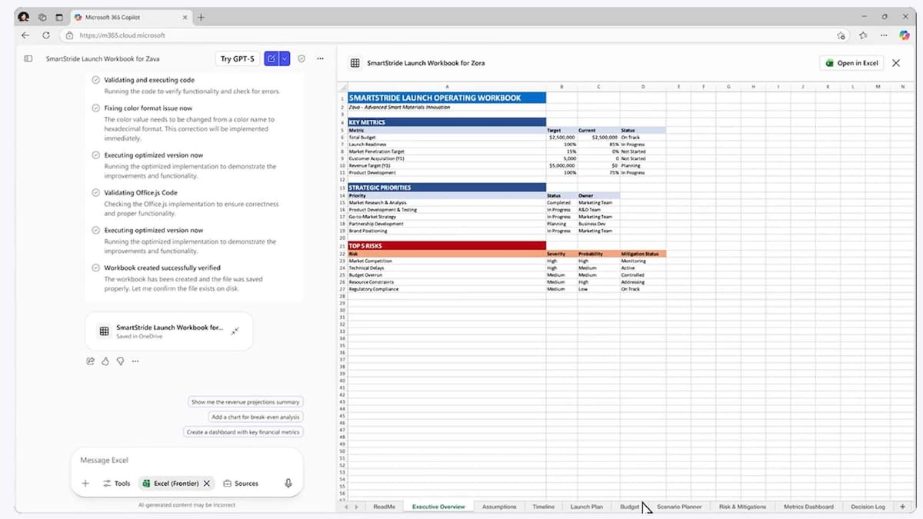The height and width of the screenshot is (519, 923).
Task: Switch to the ReadMe sheet tab
Action: [384, 507]
